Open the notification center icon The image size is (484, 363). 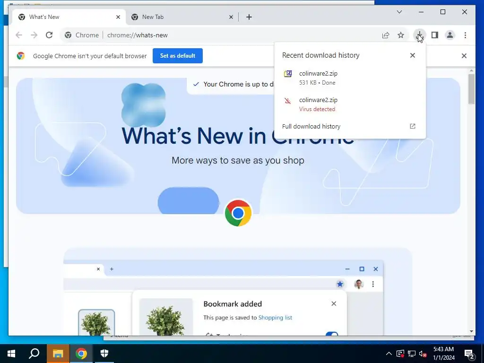pyautogui.click(x=469, y=354)
